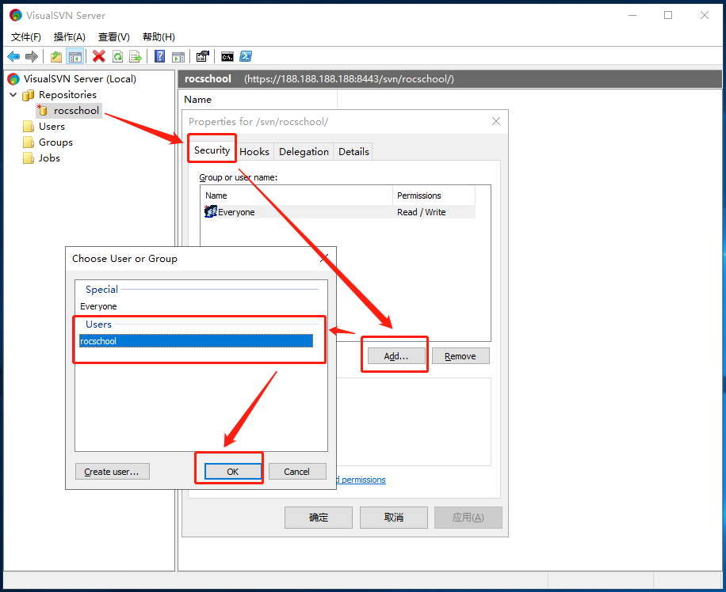This screenshot has width=726, height=592.
Task: Open the Jobs folder in tree
Action: [x=49, y=158]
